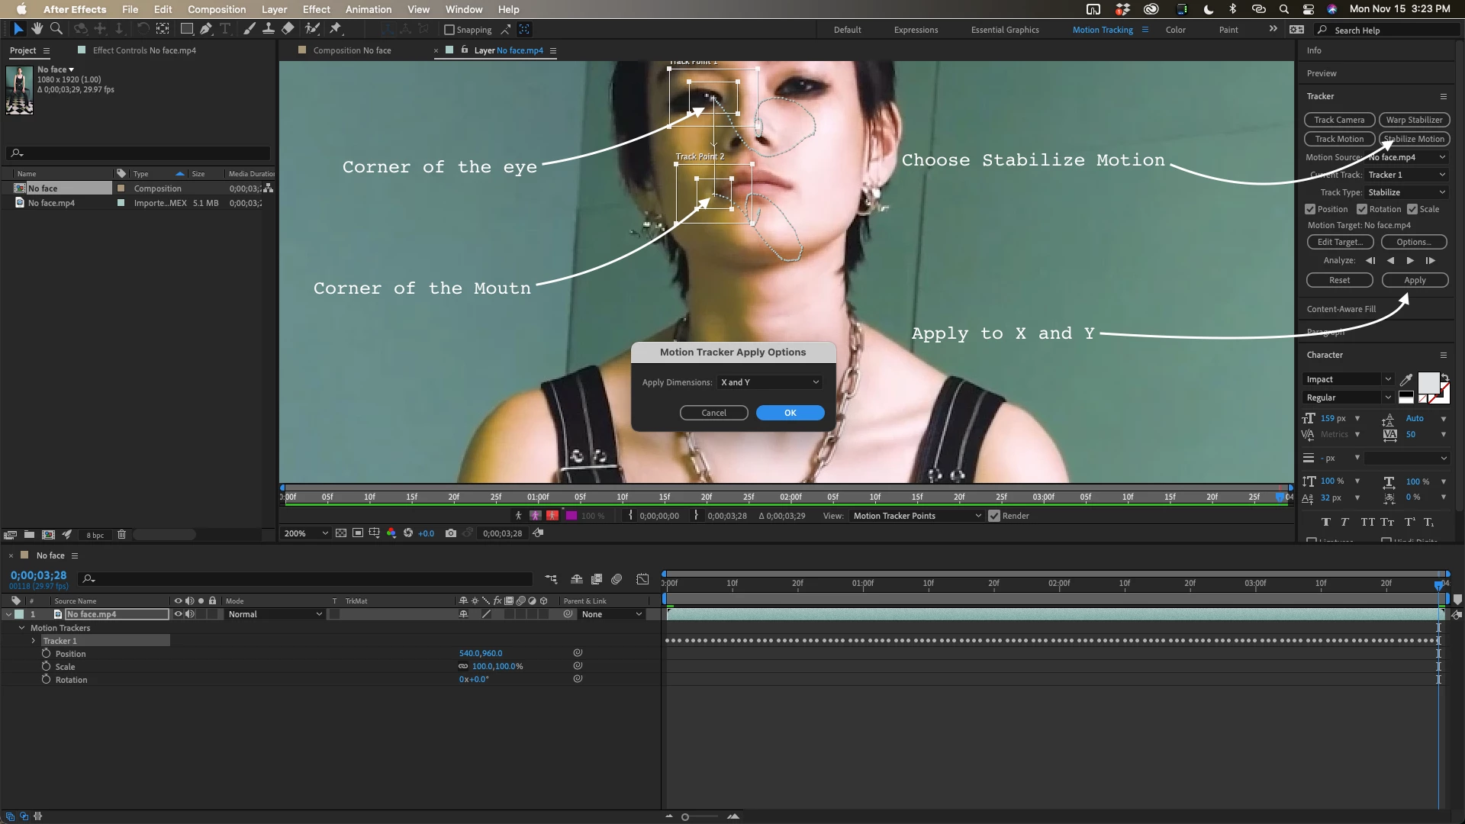Click the snapshot camera icon
Image resolution: width=1465 pixels, height=824 pixels.
point(451,533)
